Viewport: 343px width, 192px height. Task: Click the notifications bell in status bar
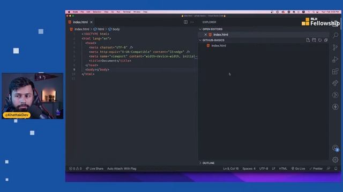tap(336, 169)
